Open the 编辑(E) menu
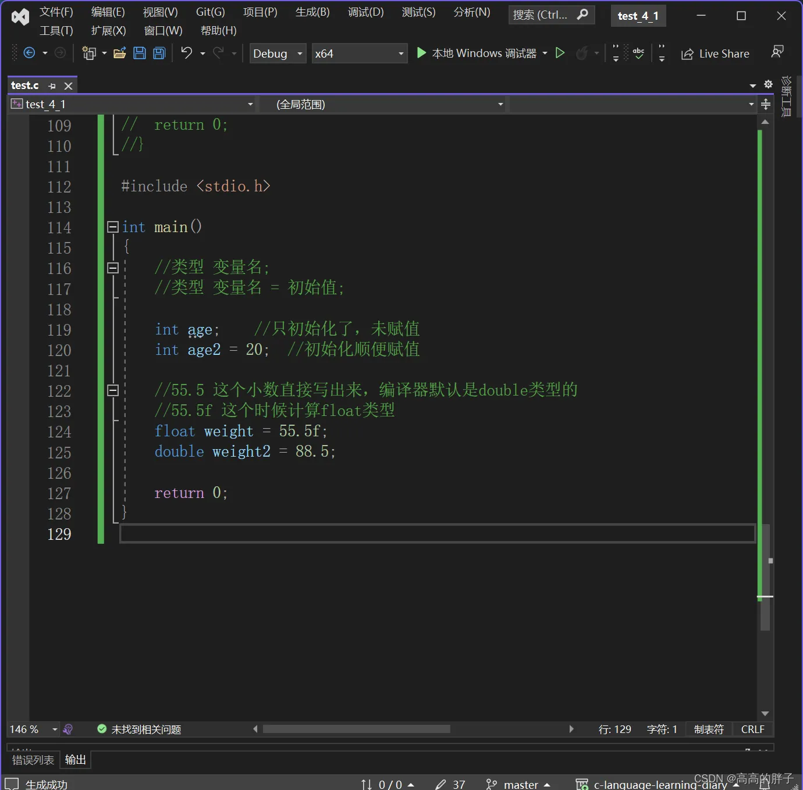The height and width of the screenshot is (790, 803). 108,12
